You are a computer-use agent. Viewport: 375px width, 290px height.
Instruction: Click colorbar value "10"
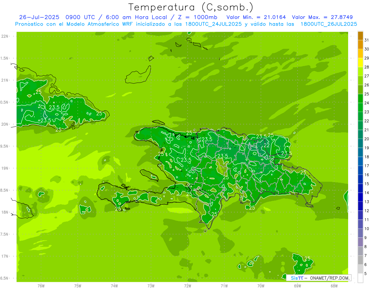click(367, 229)
